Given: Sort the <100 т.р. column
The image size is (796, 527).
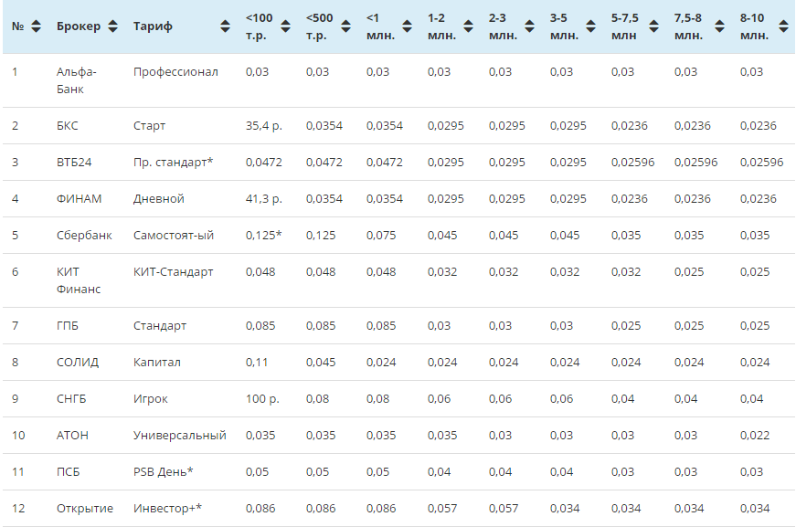Looking at the screenshot, I should coord(286,26).
